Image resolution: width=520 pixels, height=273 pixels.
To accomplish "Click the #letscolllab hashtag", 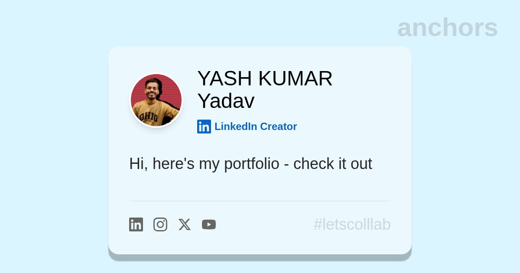I will [352, 224].
